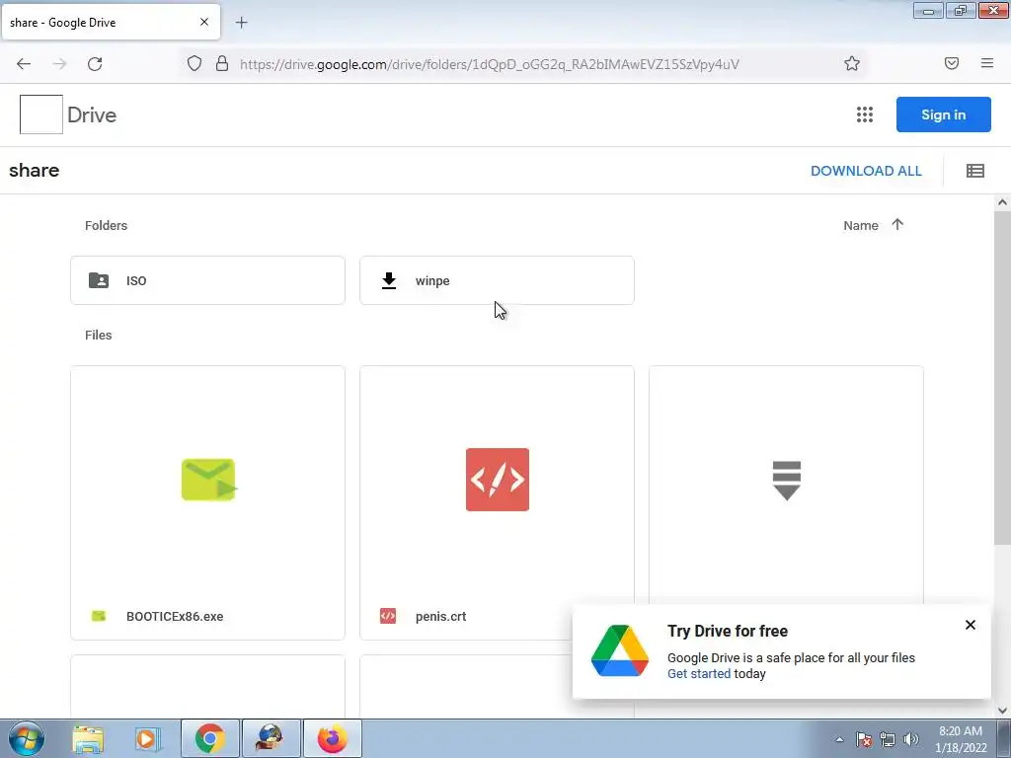Bookmark this page with the star

tap(852, 63)
